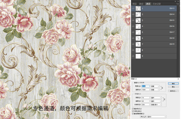Click the document height field showing 64
181x119 pixels.
146,101
